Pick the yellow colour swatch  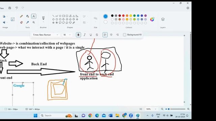point(131,16)
